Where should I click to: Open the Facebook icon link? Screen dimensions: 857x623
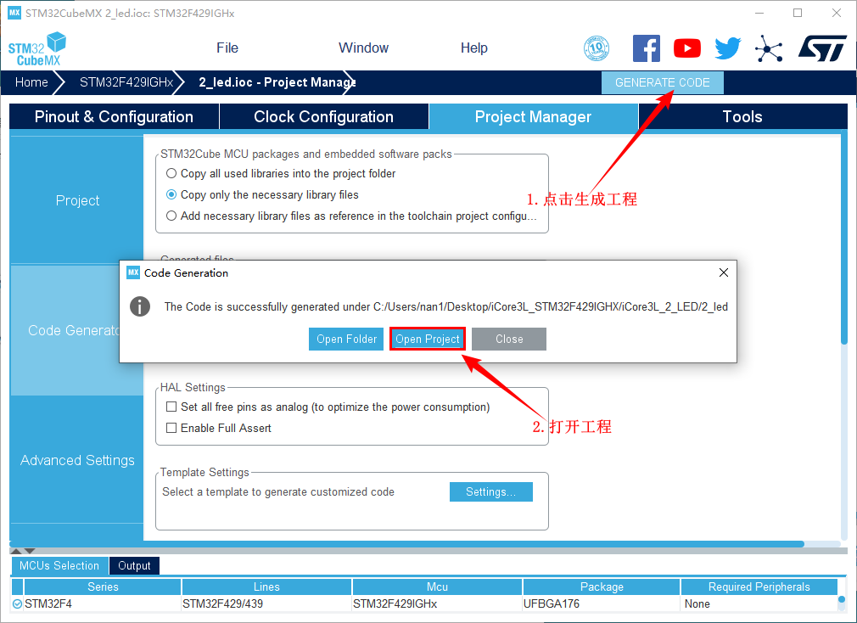tap(646, 48)
